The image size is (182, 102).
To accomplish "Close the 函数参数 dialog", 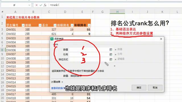I will [x=161, y=39].
